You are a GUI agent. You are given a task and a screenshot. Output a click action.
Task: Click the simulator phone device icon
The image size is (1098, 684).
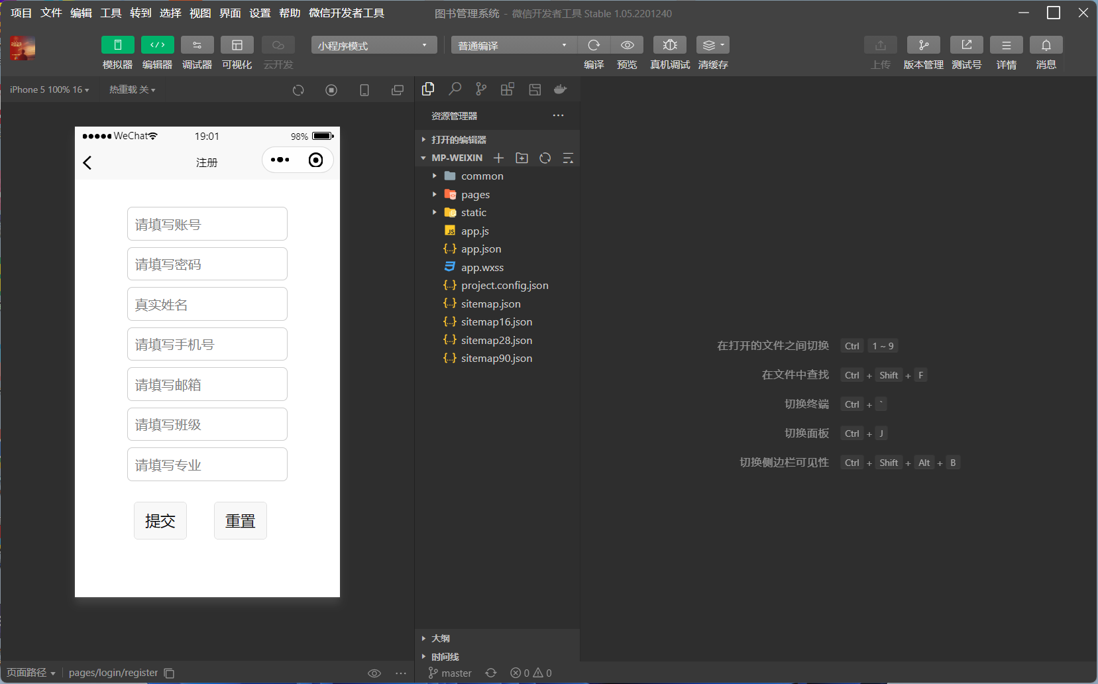[364, 90]
